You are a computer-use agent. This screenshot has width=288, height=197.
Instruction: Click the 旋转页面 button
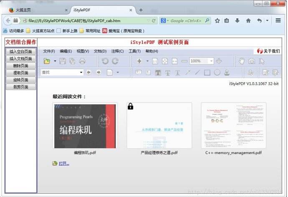click(21, 80)
